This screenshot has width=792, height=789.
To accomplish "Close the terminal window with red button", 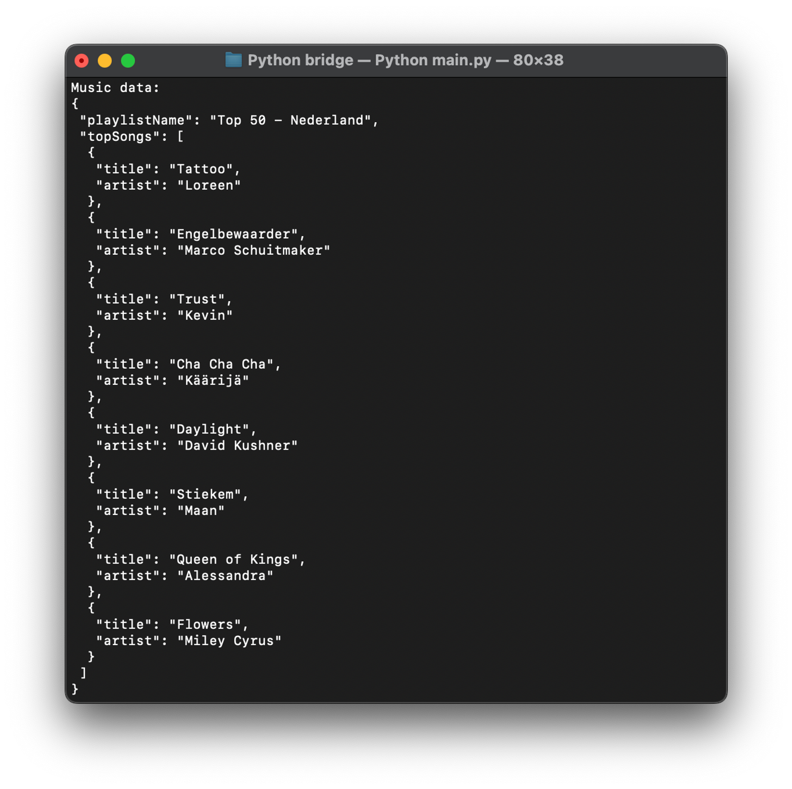I will [x=82, y=61].
